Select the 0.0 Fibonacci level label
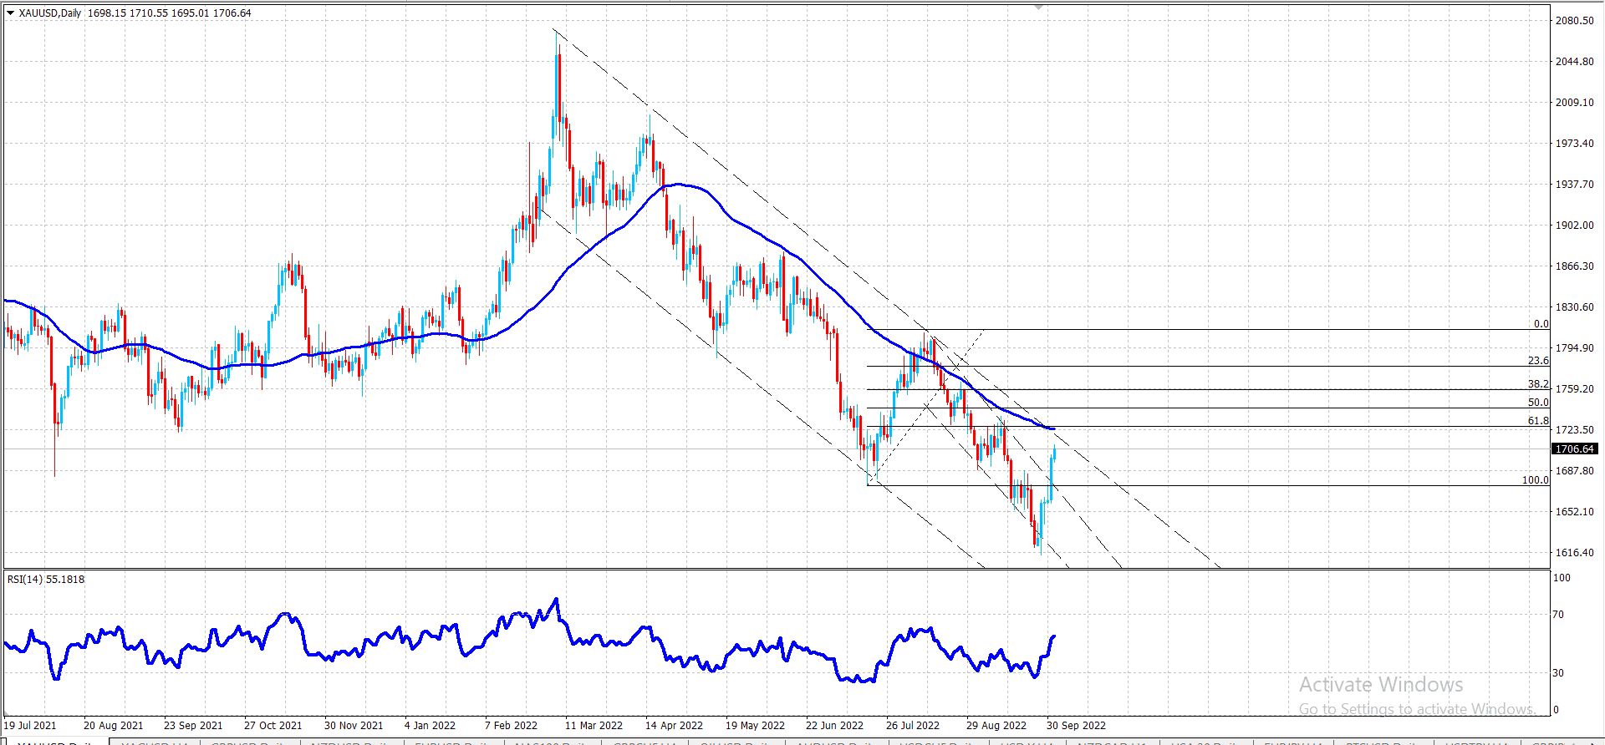The image size is (1605, 745). [x=1541, y=324]
